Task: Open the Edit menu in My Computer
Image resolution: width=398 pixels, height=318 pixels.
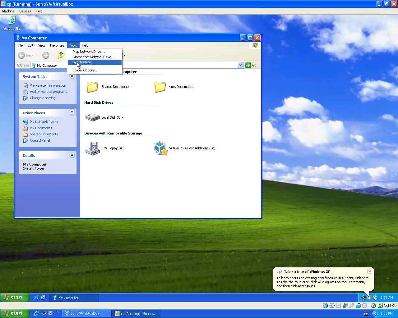Action: [30, 45]
